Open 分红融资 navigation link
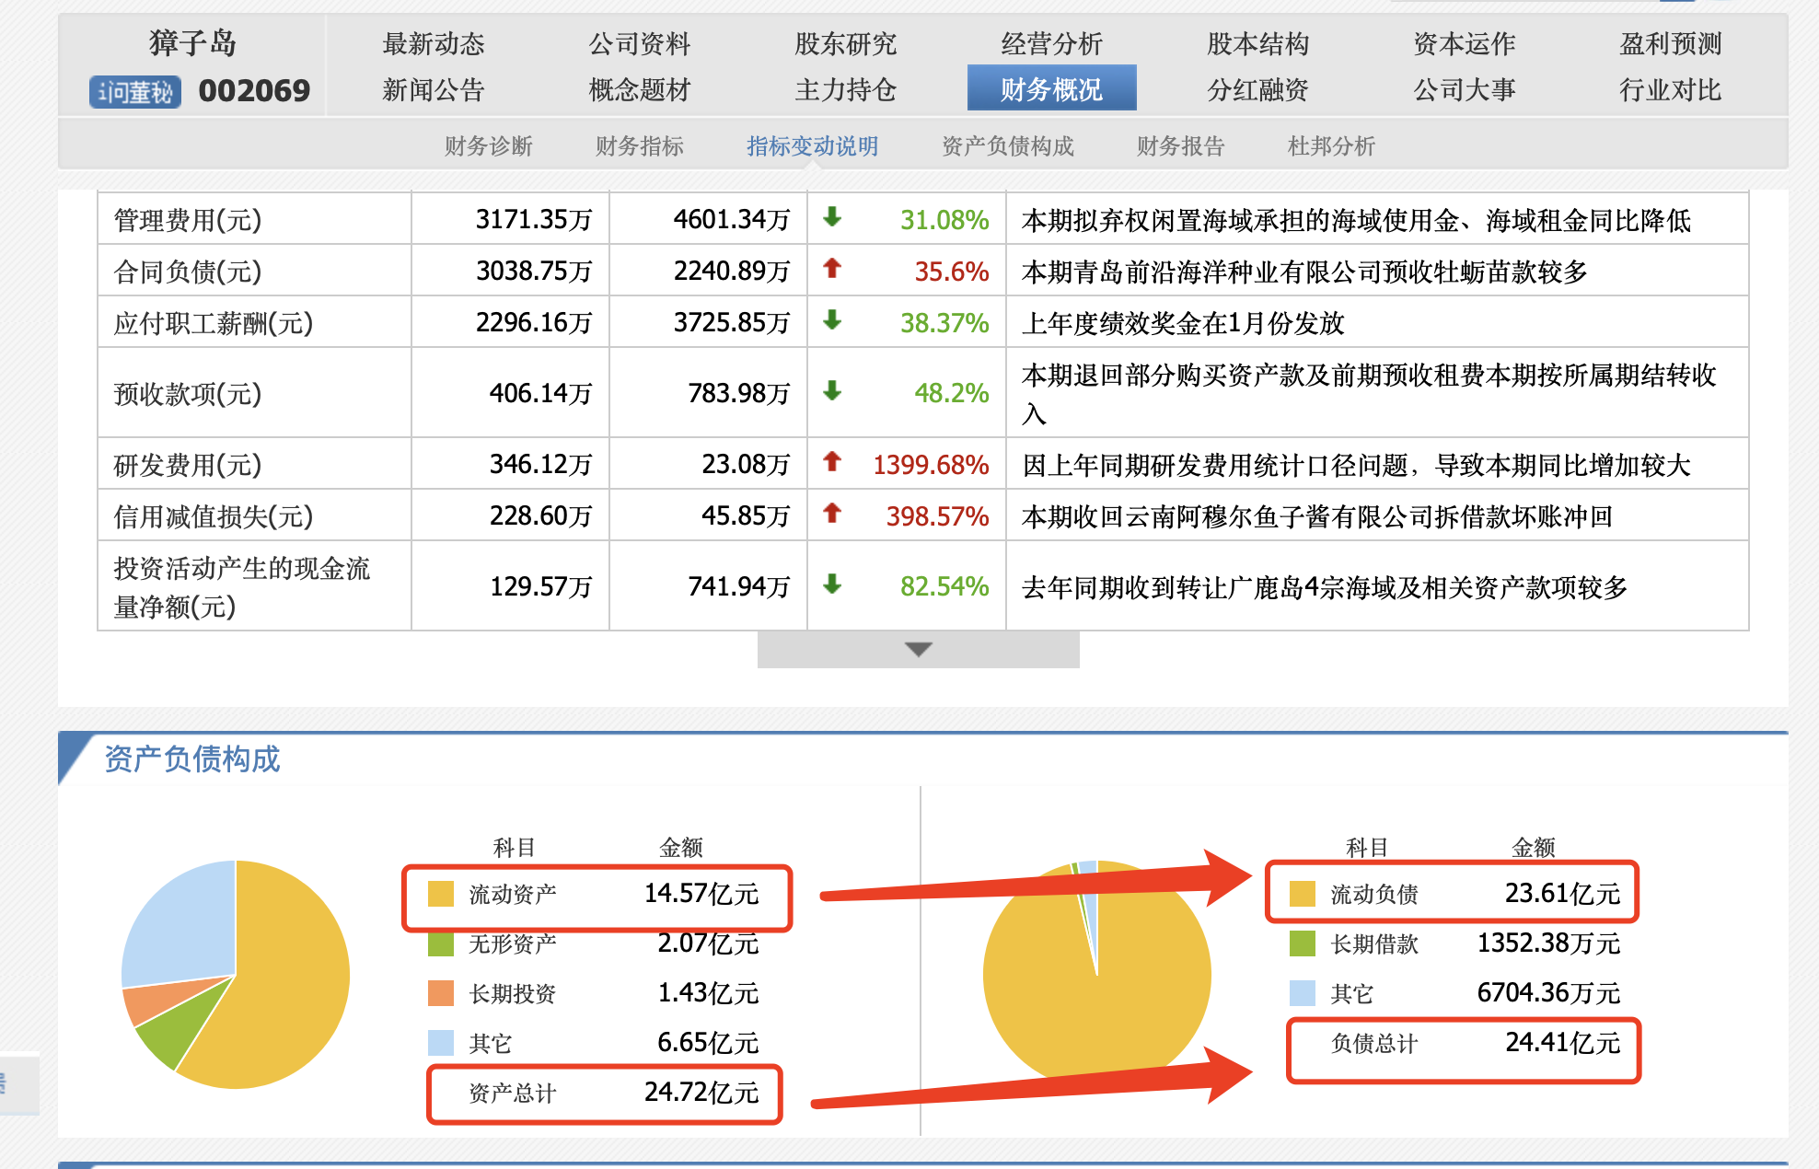This screenshot has height=1169, width=1819. pyautogui.click(x=1257, y=89)
